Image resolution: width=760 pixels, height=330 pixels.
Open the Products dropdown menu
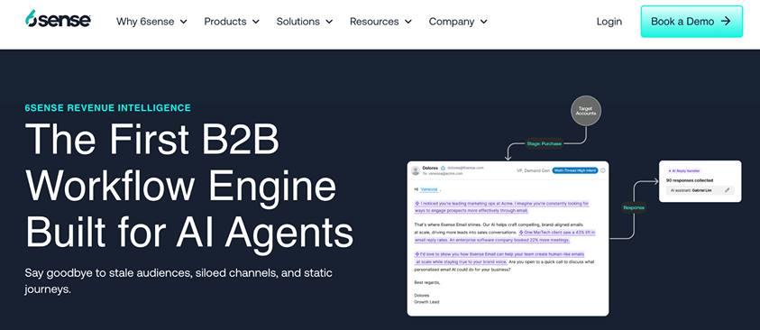232,22
